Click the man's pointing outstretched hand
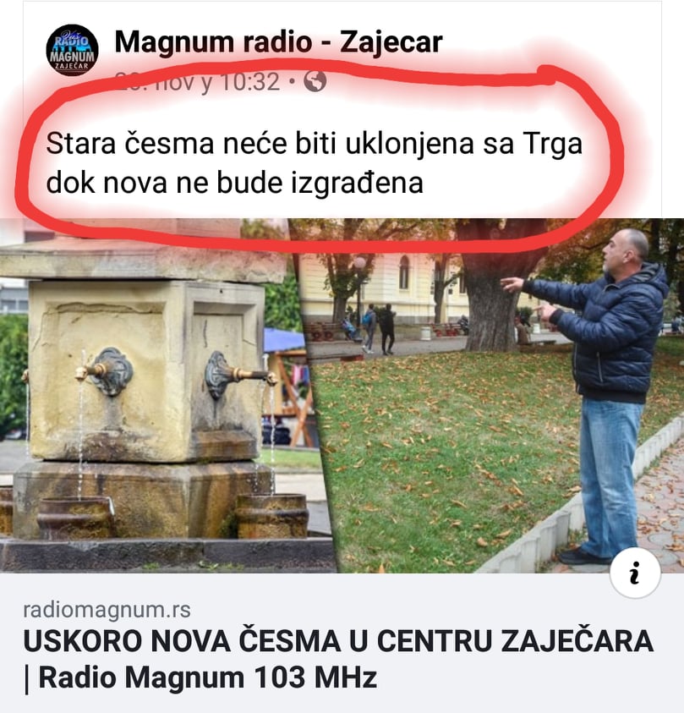Screen dimensions: 684x713 (512, 284)
